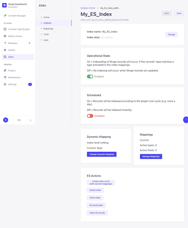Open the Content-Type Builder icon
This screenshot has width=188, height=228.
pyautogui.click(x=5, y=29)
